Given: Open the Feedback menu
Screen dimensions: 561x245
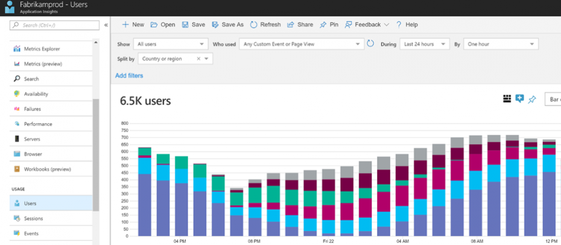Looking at the screenshot, I should point(367,24).
